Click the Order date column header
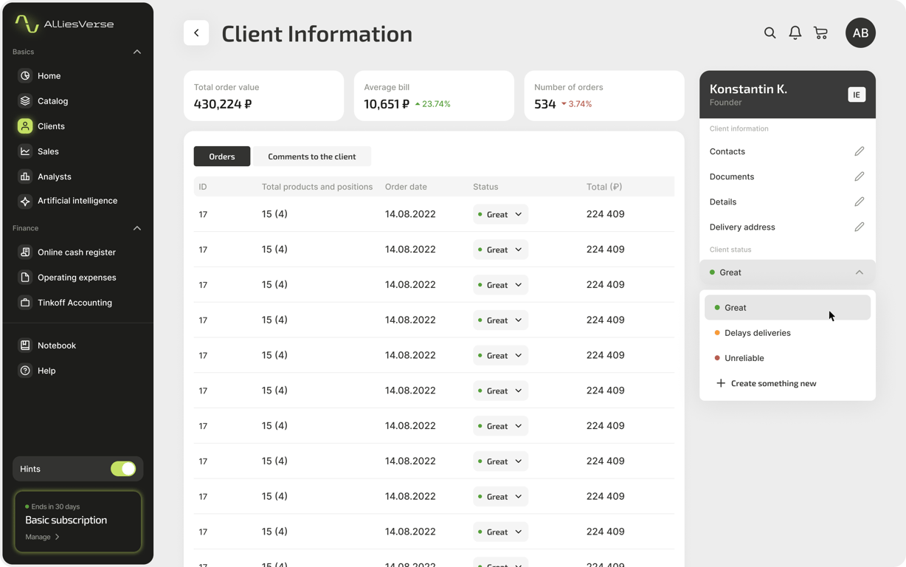Image resolution: width=906 pixels, height=567 pixels. pyautogui.click(x=406, y=187)
